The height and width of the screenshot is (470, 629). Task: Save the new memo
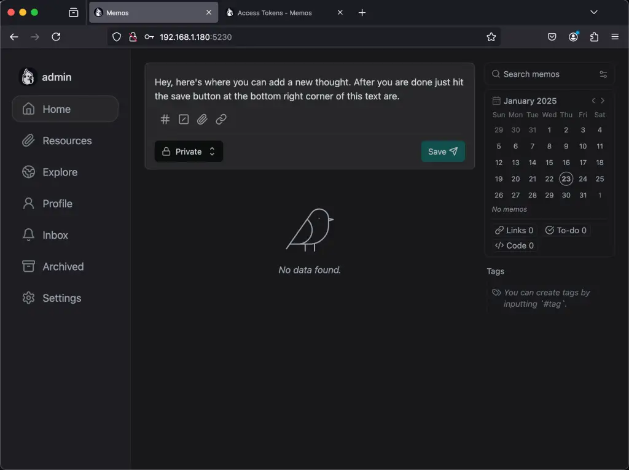click(x=443, y=151)
